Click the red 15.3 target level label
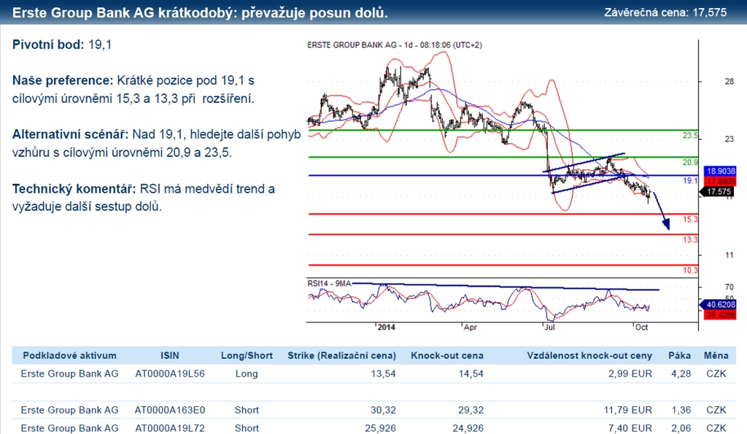The height and width of the screenshot is (434, 747). pyautogui.click(x=690, y=220)
